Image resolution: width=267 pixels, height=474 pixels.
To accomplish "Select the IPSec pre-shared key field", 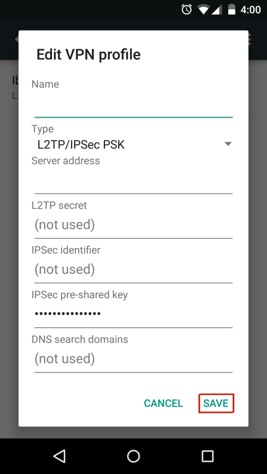I will 133,315.
